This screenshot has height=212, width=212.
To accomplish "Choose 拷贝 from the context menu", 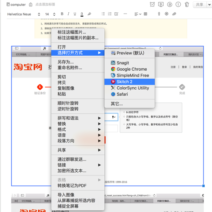I will pos(78,83).
